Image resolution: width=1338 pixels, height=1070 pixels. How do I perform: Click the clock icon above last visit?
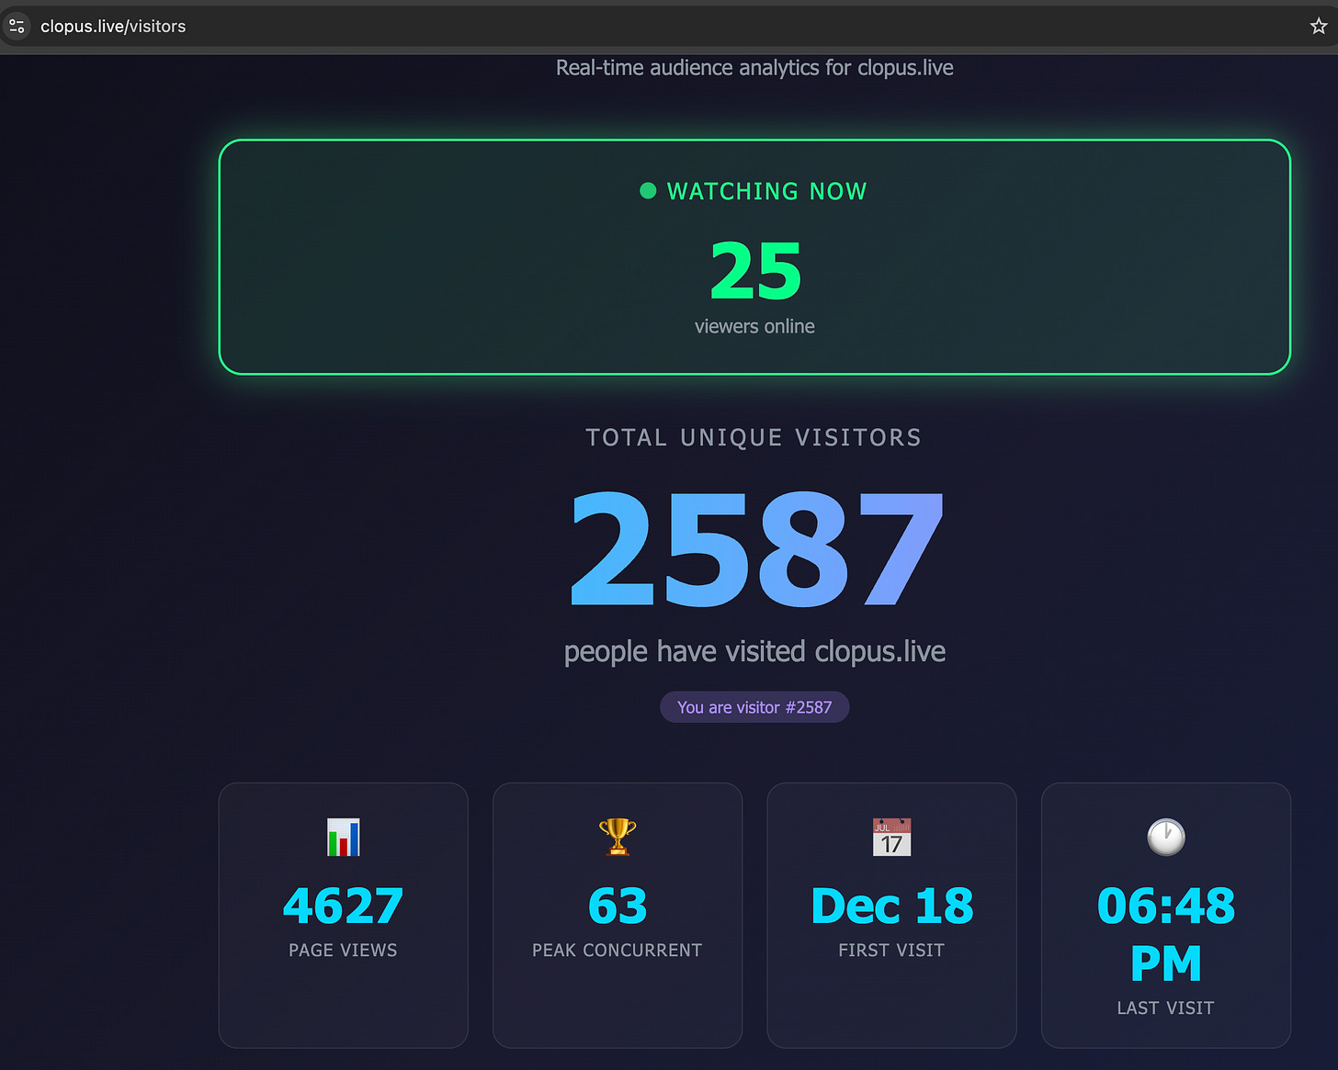tap(1166, 837)
